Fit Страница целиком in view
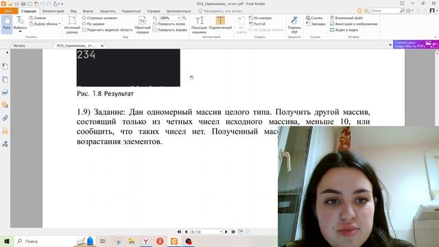The width and height of the screenshot is (439, 247). 99,18
